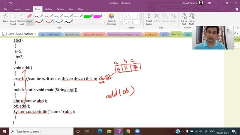Select the Lasso Select tool
Image resolution: width=240 pixels, height=135 pixels.
(13, 19)
